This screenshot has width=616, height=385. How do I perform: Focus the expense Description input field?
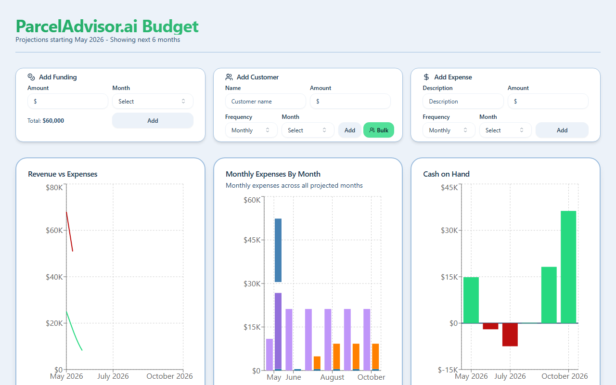coord(463,102)
